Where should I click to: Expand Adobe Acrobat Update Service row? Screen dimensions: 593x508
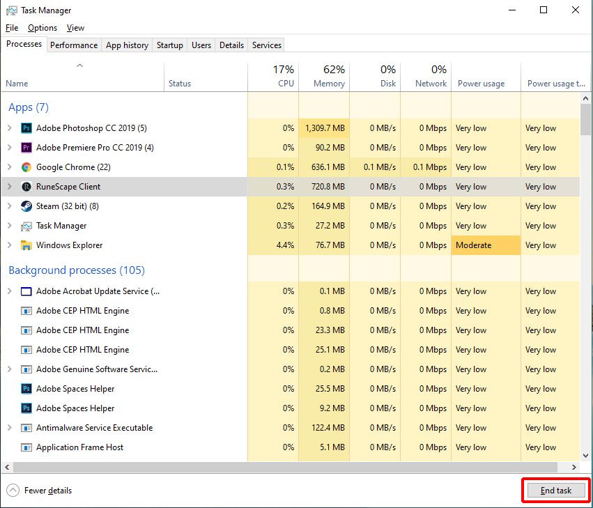tap(10, 291)
